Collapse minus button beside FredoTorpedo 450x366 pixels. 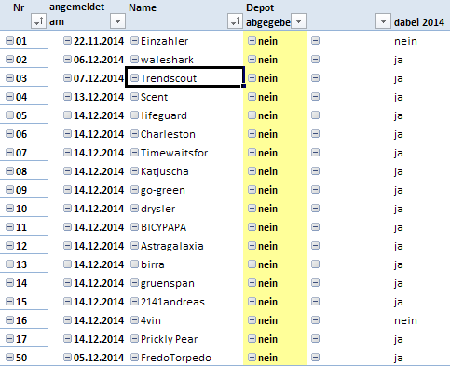[134, 358]
